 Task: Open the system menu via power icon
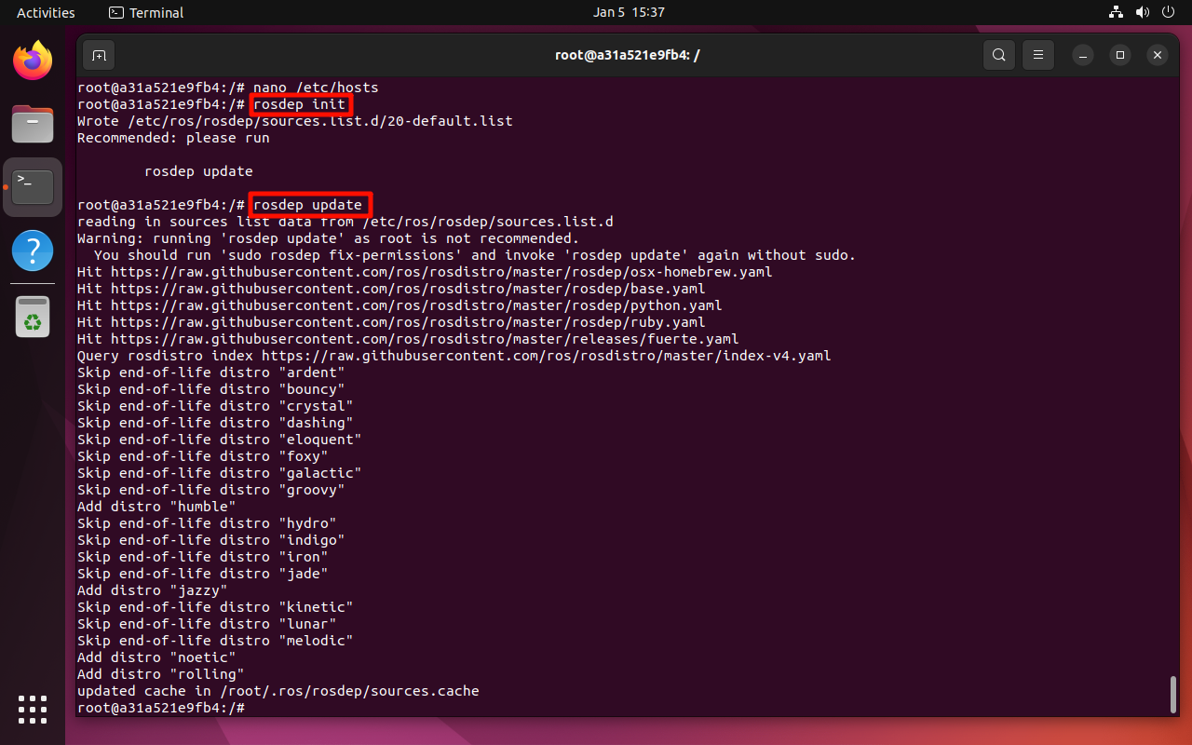click(x=1169, y=12)
